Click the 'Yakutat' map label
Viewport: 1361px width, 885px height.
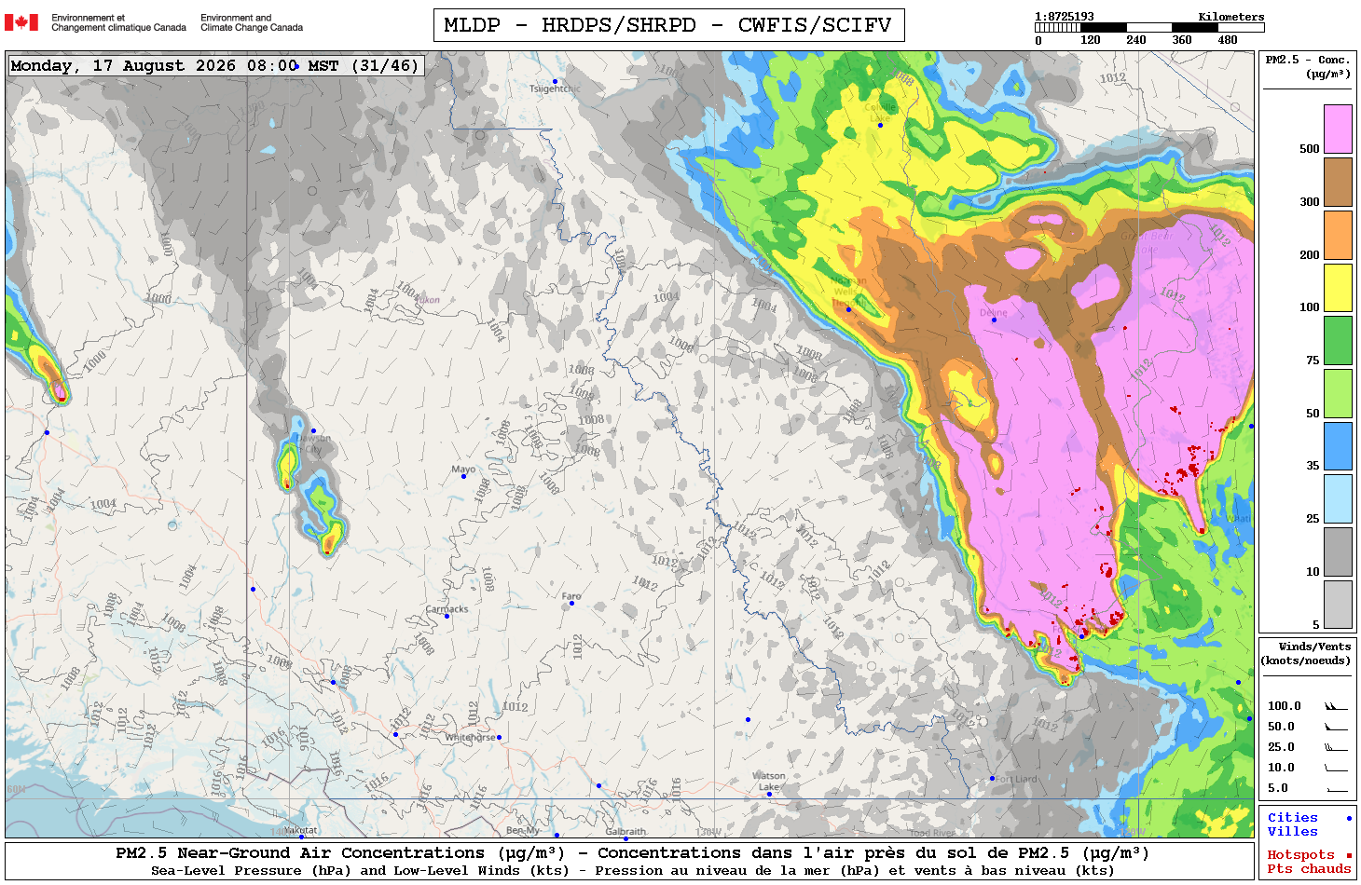[x=300, y=830]
